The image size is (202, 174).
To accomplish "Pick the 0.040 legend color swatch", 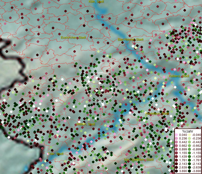I will [x=176, y=135].
